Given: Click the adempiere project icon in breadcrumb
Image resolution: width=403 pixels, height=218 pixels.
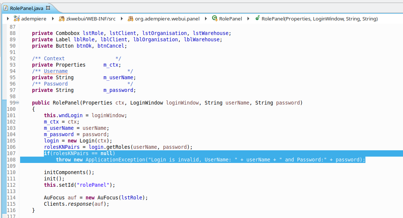Looking at the screenshot, I should coord(17,19).
